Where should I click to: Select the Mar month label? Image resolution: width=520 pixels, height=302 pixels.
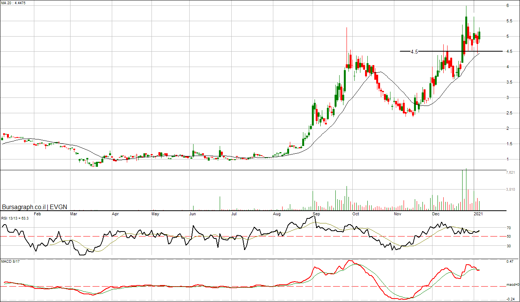pos(74,213)
